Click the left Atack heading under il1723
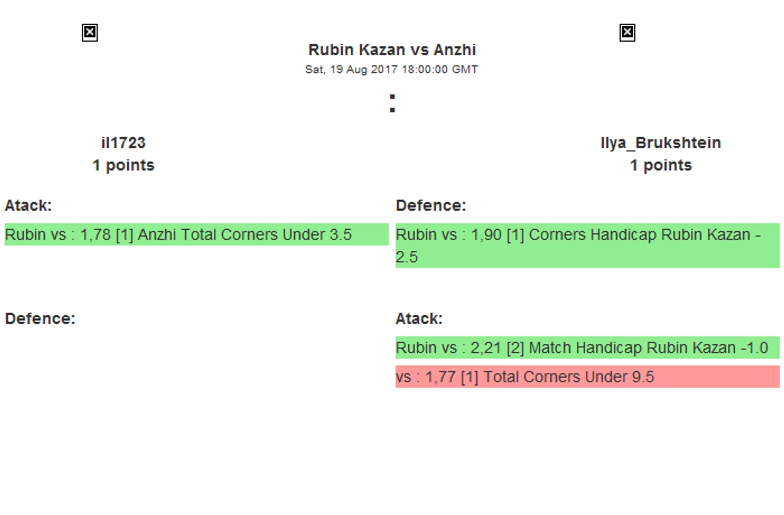The height and width of the screenshot is (515, 784). [x=28, y=206]
